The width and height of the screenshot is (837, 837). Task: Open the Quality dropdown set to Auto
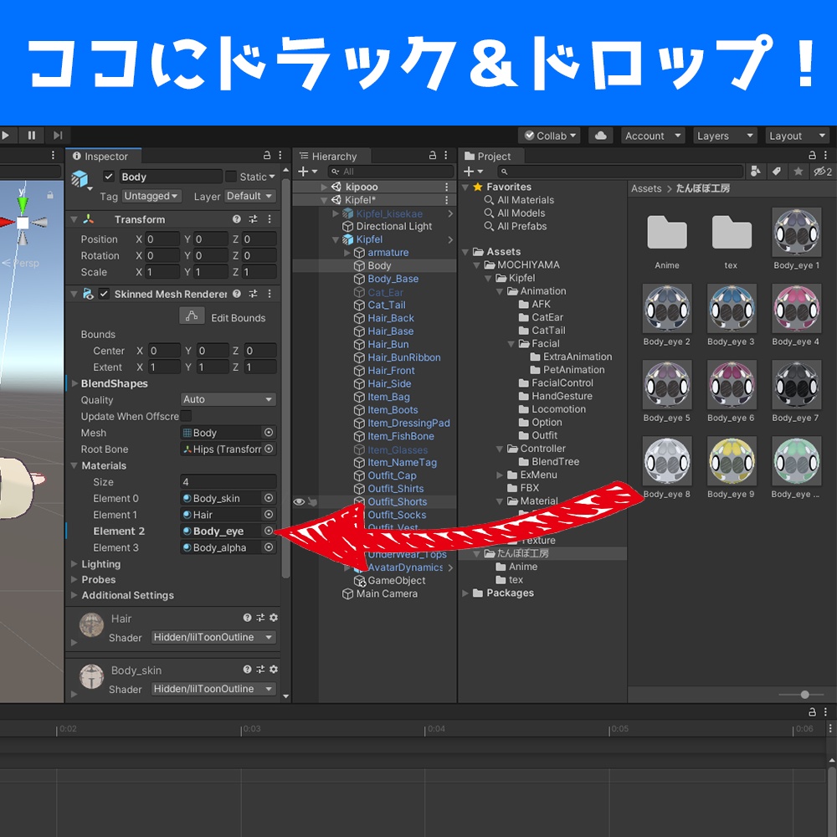click(x=228, y=399)
